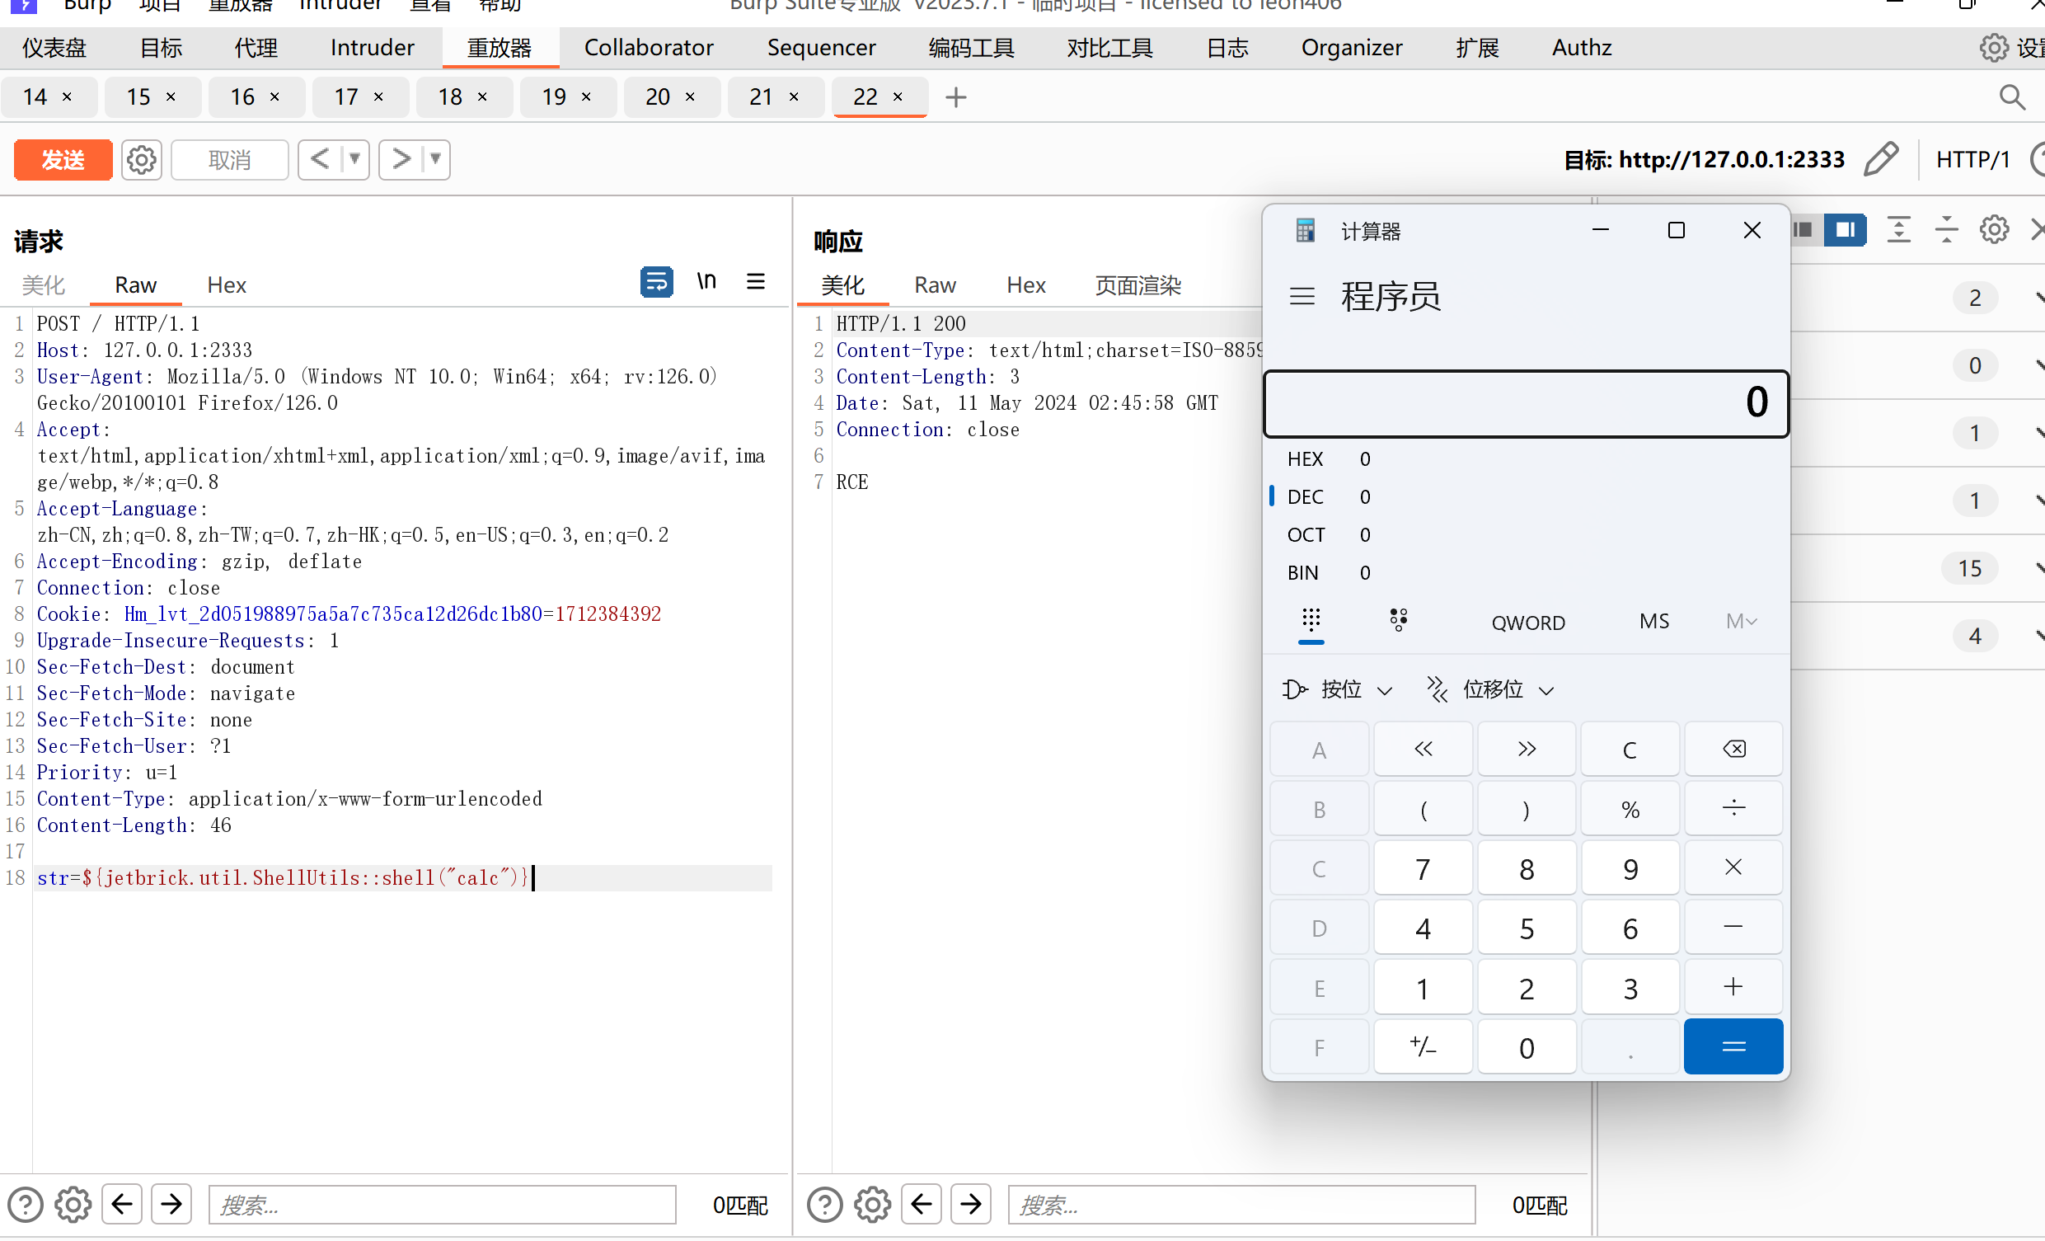Toggle the QWORD data size
Screen dimensions: 2045x1241
[x=1528, y=622]
